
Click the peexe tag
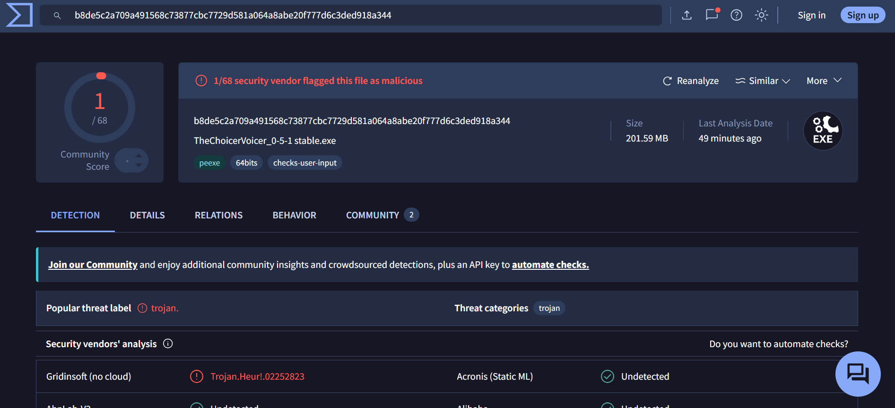(x=209, y=163)
